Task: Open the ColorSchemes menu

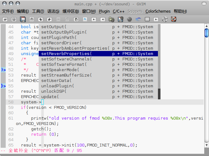Action: [158, 11]
